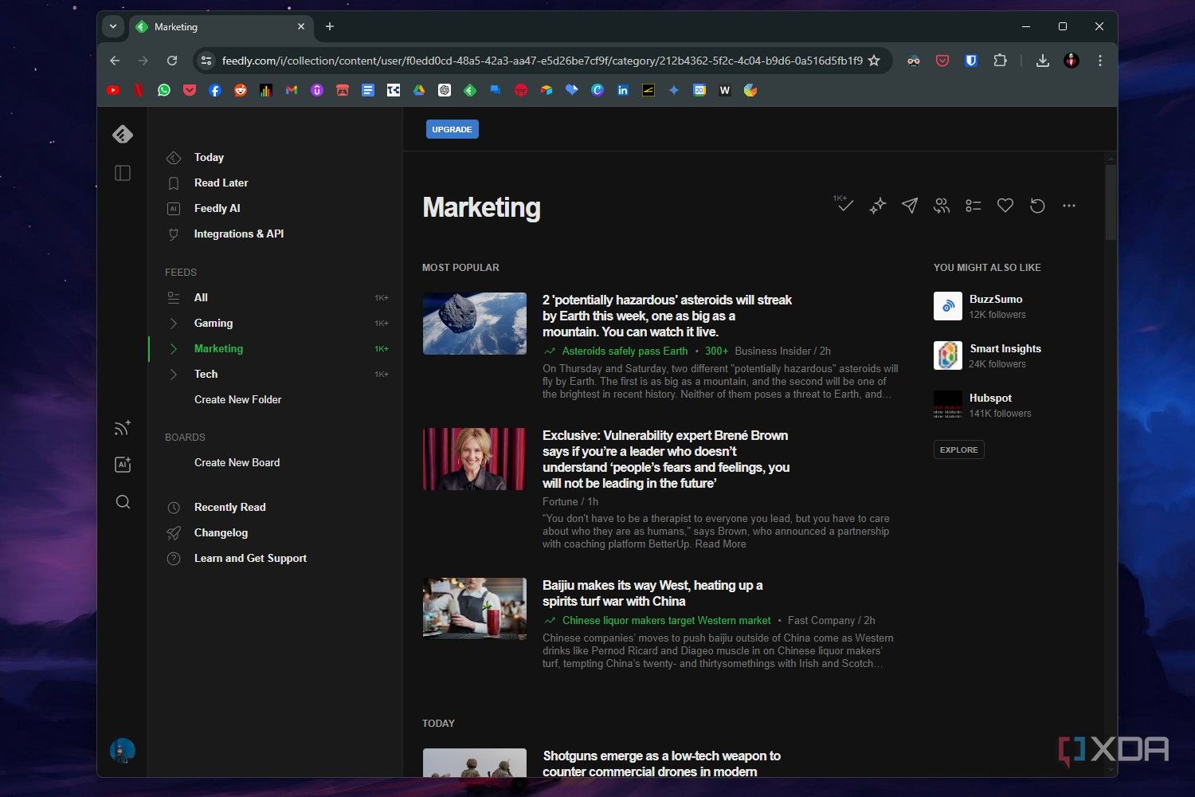This screenshot has height=797, width=1195.
Task: Expand the Gaming folder chevron
Action: 174,323
